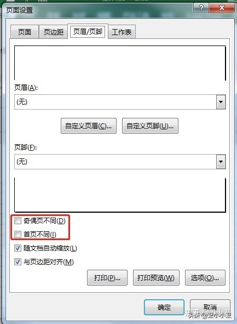Uncheck 随文档自动缩放 option
The height and width of the screenshot is (324, 237).
[18, 248]
